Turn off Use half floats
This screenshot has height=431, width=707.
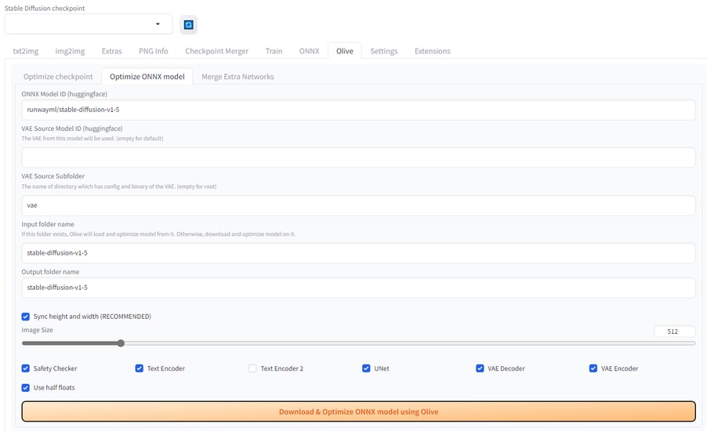click(x=26, y=388)
